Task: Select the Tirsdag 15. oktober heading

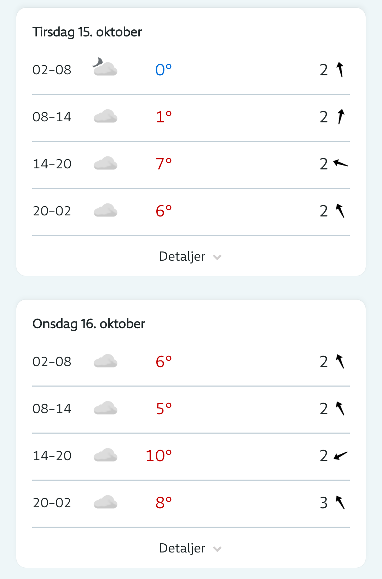Action: pyautogui.click(x=87, y=32)
